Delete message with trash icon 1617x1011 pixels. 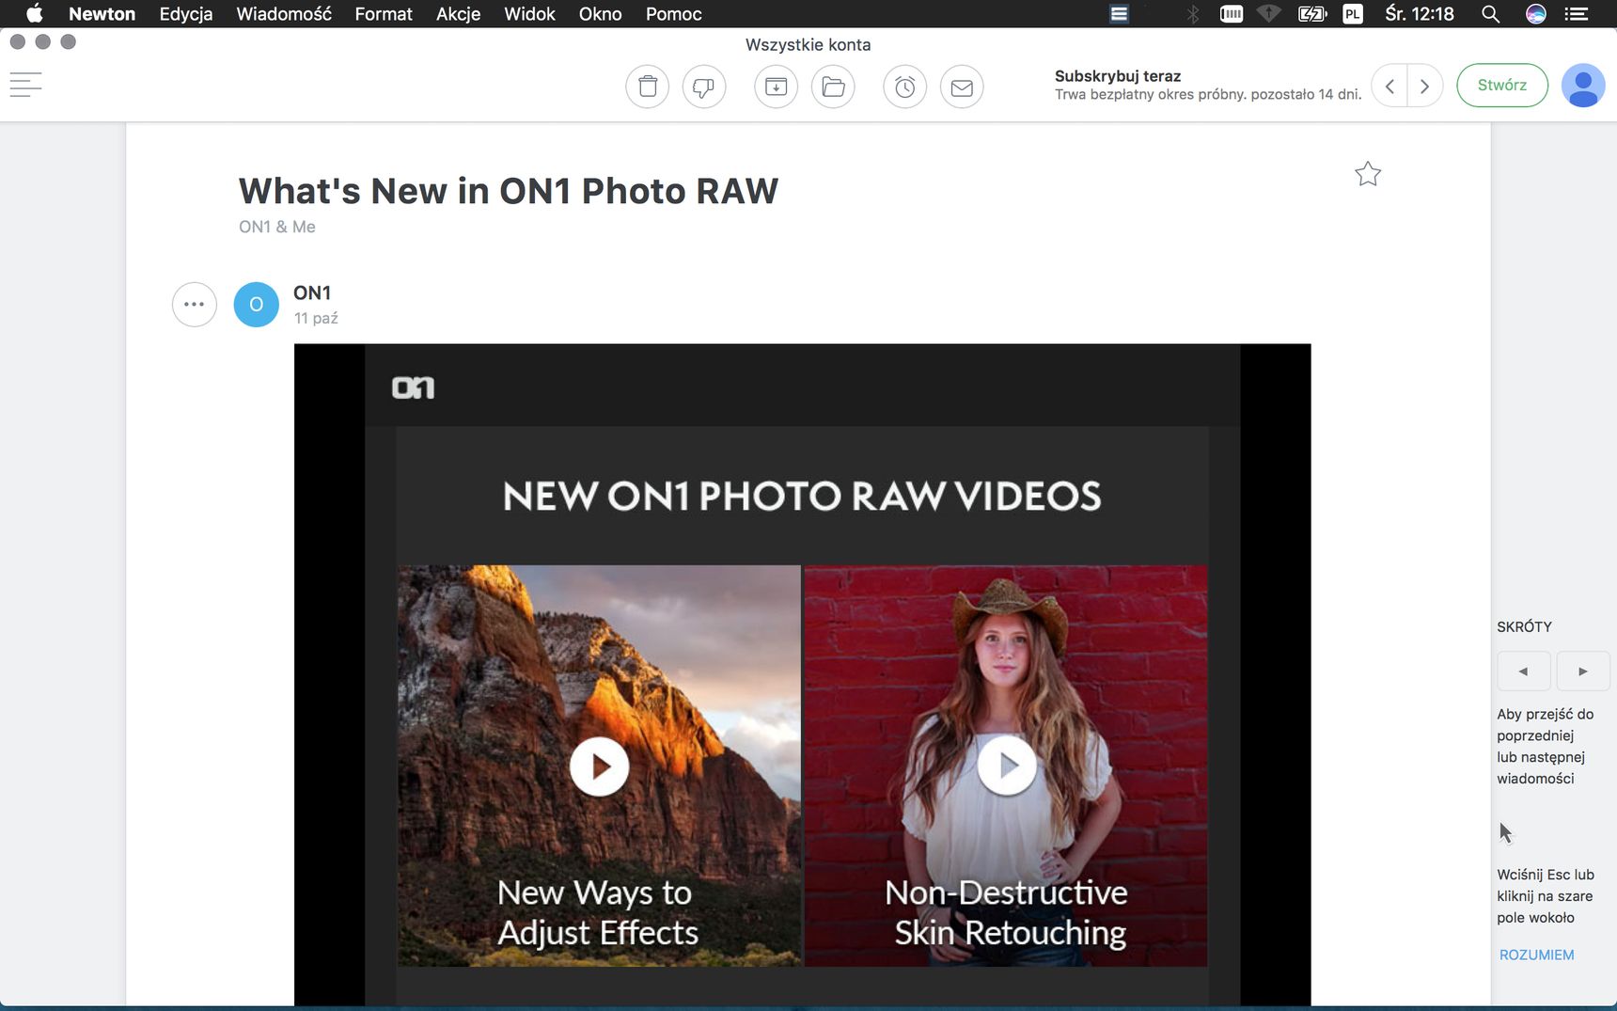tap(648, 87)
